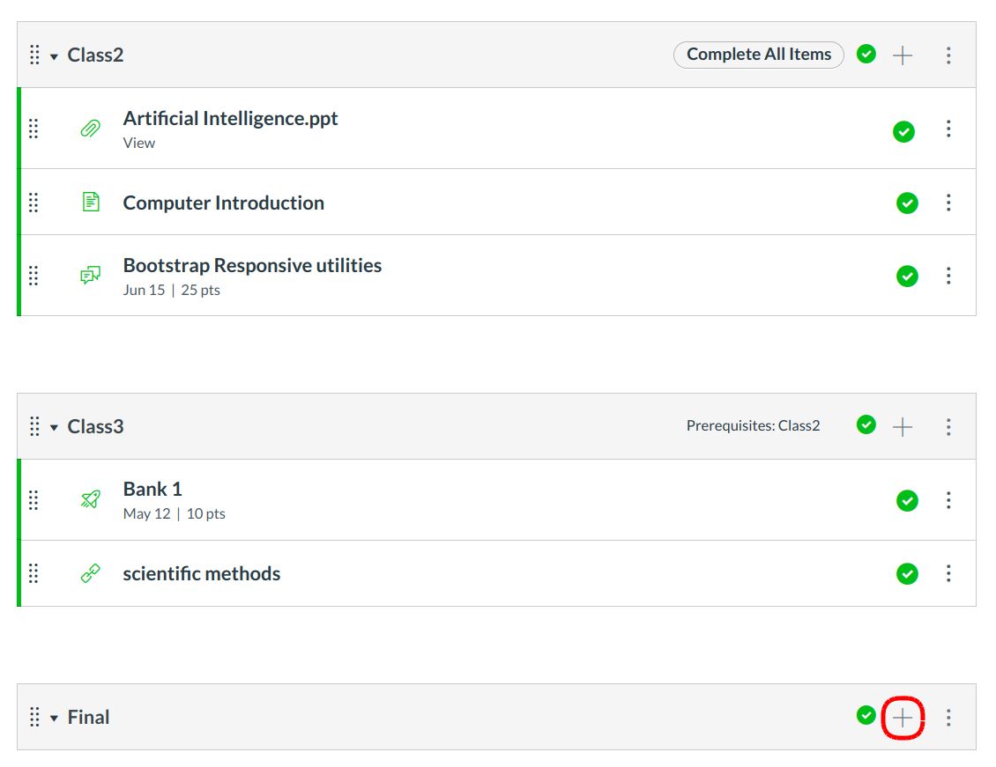This screenshot has height=767, width=996.
Task: Open kebab menu for Computer Introduction
Action: [x=948, y=203]
